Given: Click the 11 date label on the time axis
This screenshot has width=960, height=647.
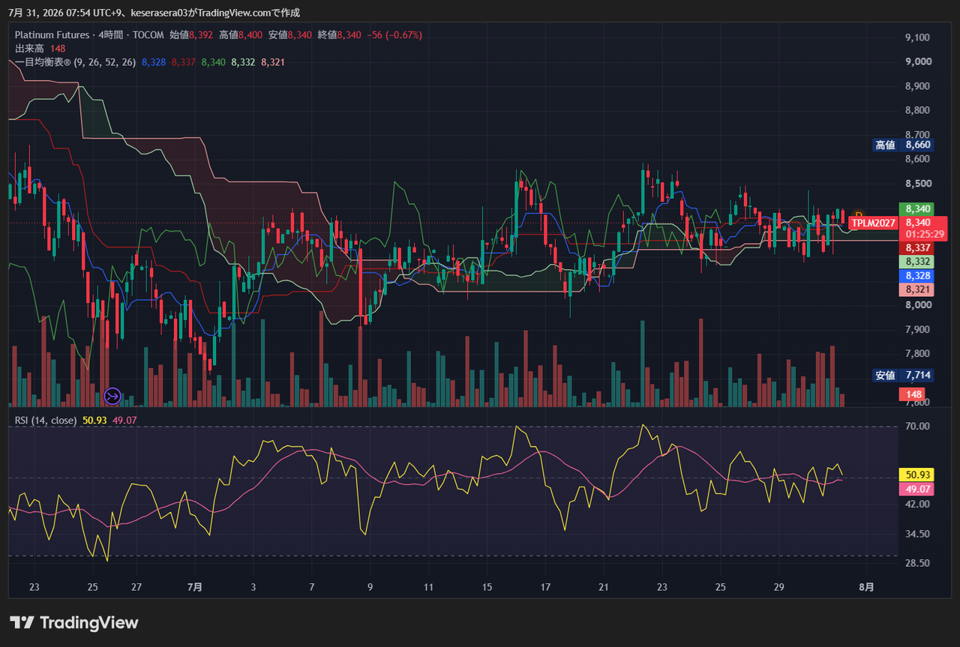Looking at the screenshot, I should tap(427, 588).
